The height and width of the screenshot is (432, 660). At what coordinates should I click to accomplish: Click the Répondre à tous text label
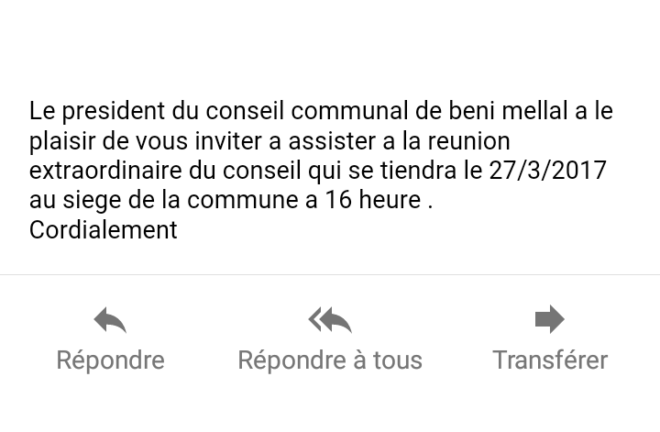pyautogui.click(x=330, y=360)
